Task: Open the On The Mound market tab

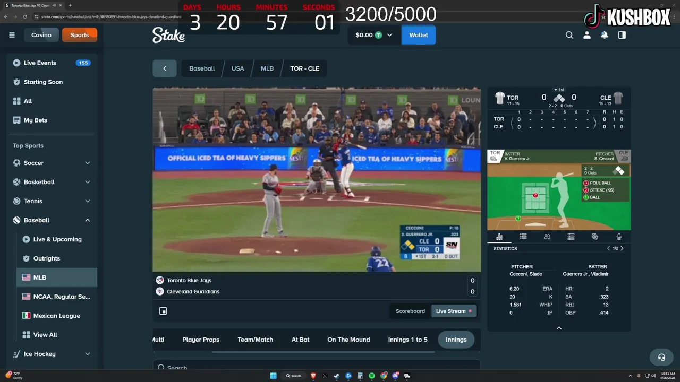Action: pyautogui.click(x=348, y=340)
